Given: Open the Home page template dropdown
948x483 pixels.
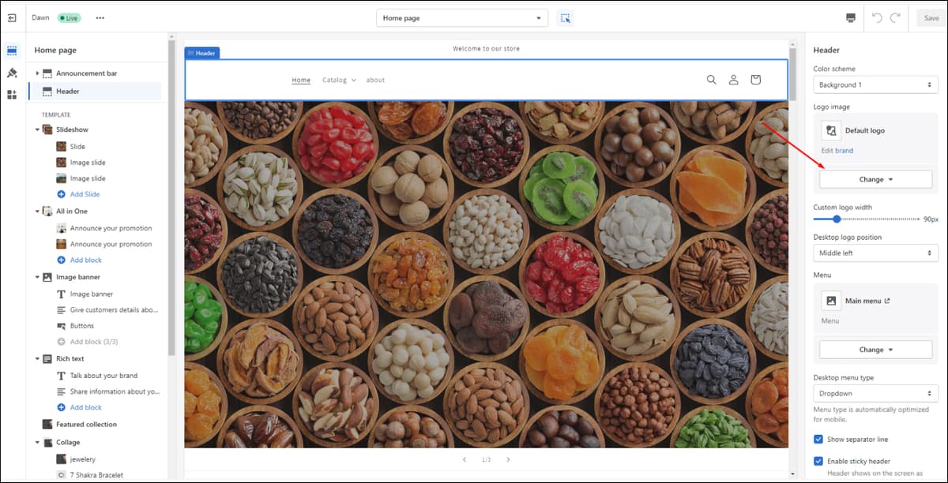Looking at the screenshot, I should [x=462, y=18].
